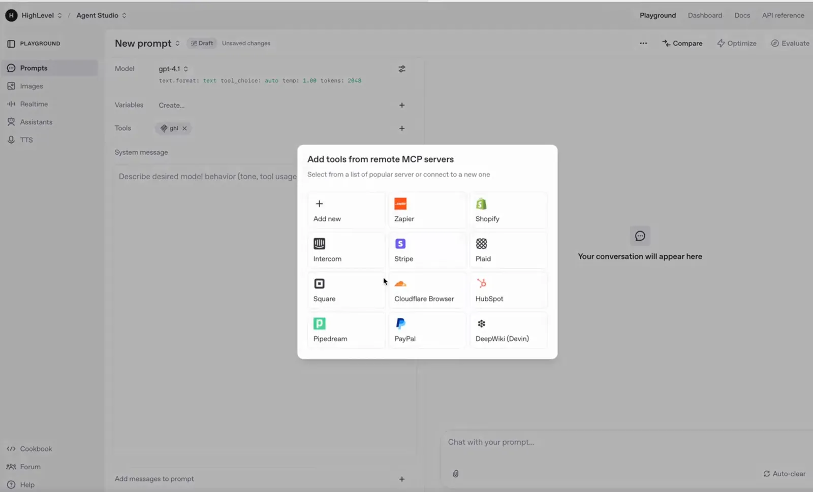
Task: Click the model parameters summary text
Action: (260, 81)
